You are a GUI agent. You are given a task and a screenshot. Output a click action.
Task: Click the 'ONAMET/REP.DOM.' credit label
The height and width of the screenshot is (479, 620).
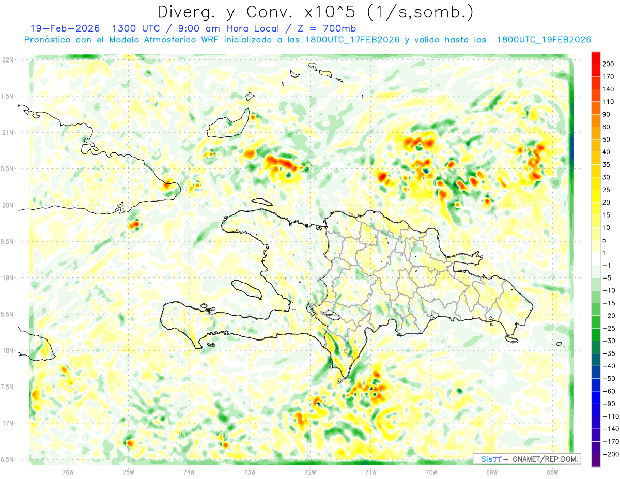(546, 459)
